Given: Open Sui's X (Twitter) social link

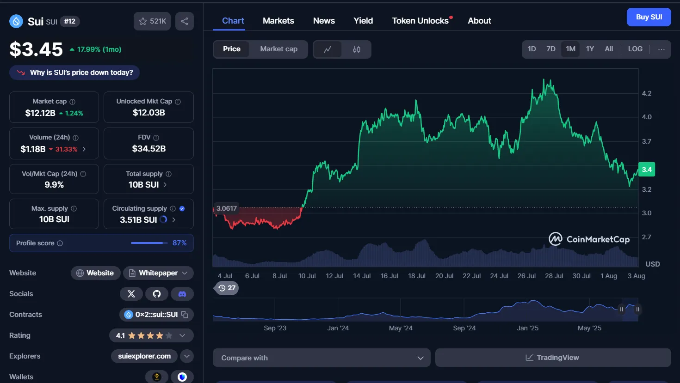Looking at the screenshot, I should tap(131, 294).
